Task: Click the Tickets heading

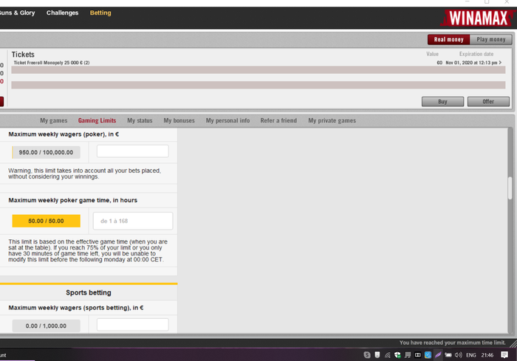Action: pyautogui.click(x=23, y=55)
